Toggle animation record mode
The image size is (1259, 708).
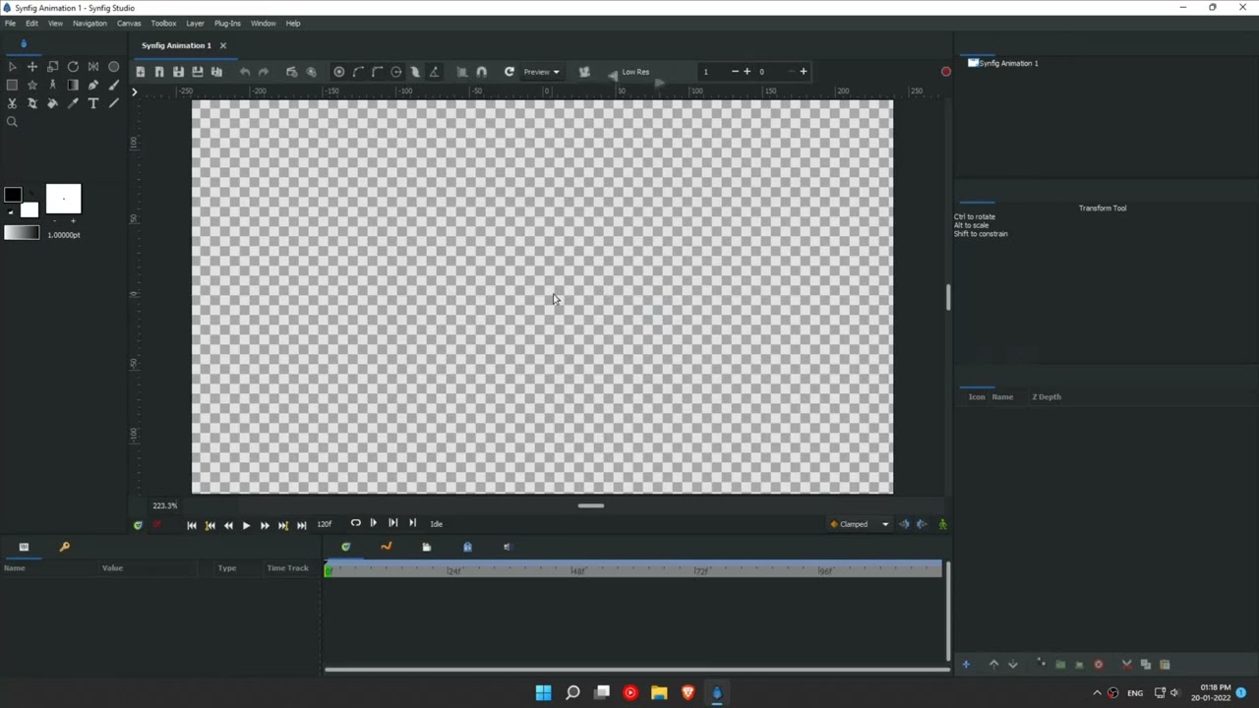946,72
